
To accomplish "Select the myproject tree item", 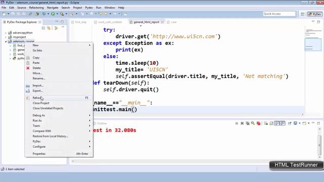I will (19, 37).
